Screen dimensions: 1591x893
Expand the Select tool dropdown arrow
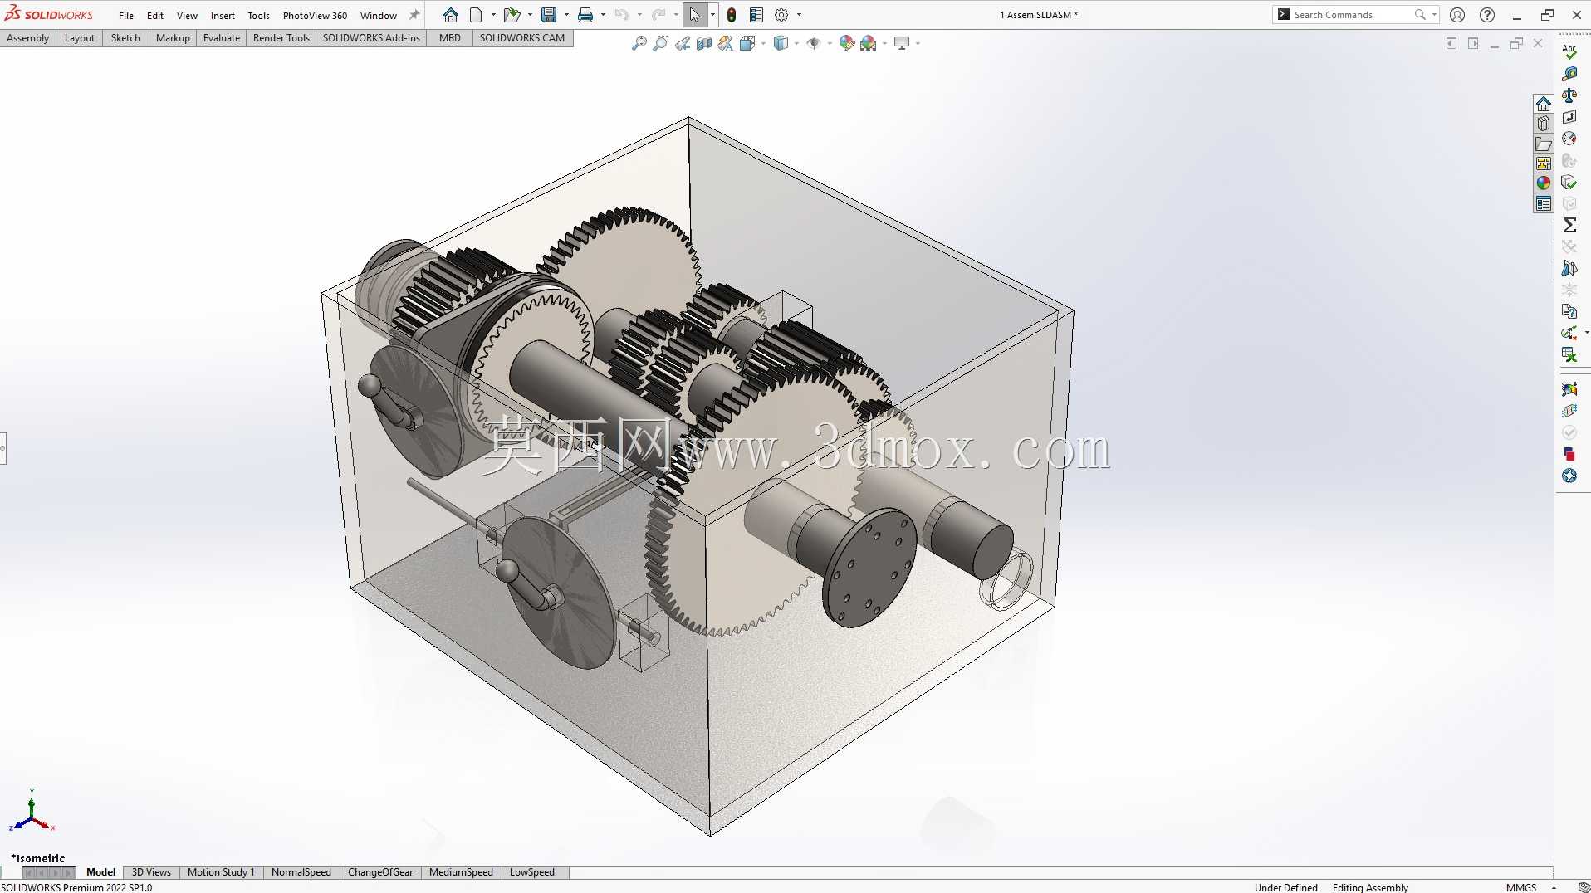[x=712, y=15]
